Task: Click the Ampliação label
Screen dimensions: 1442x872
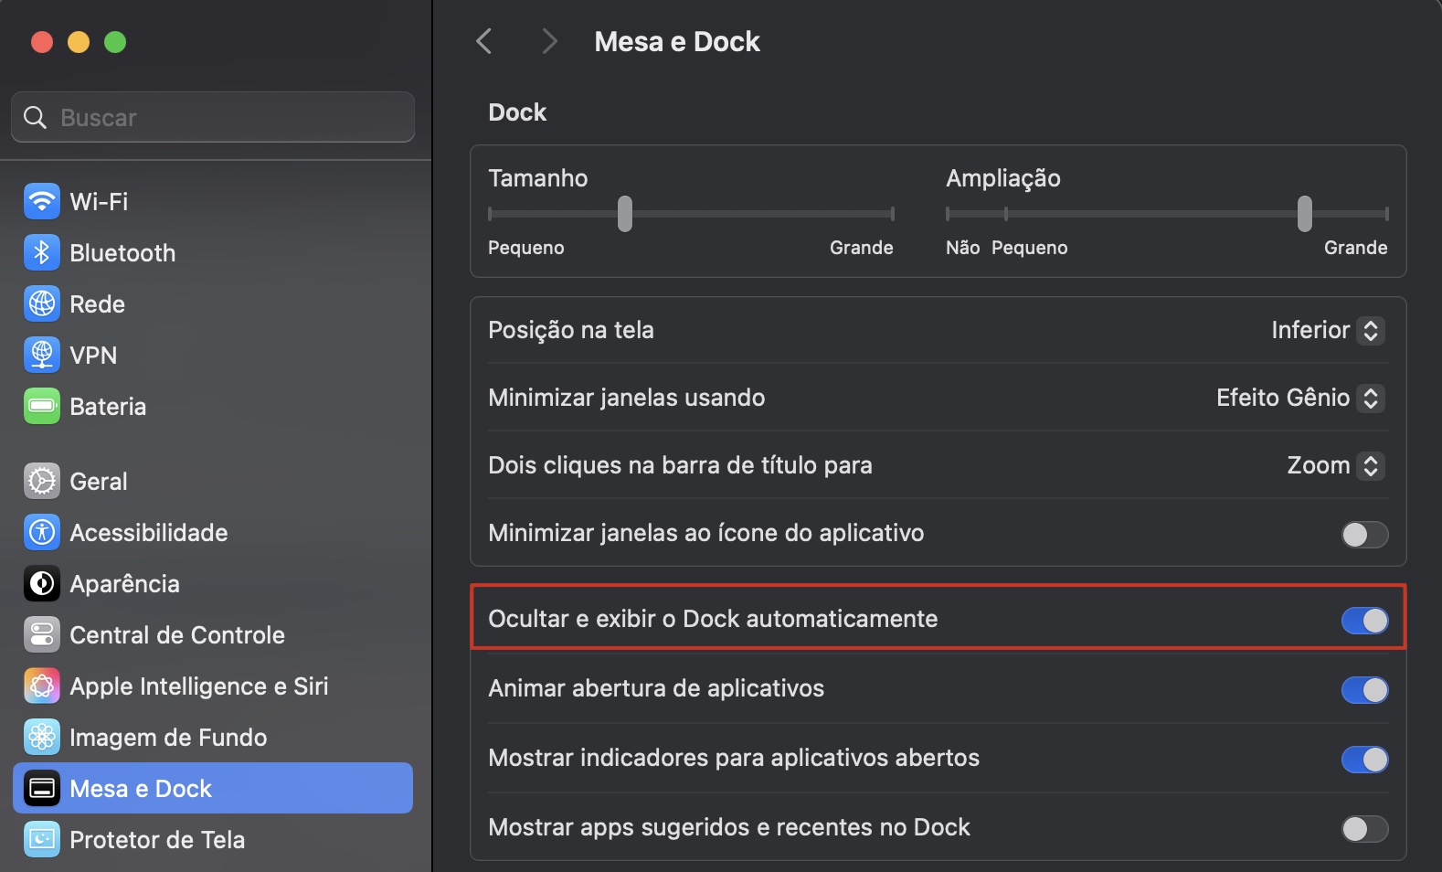Action: point(1003,178)
